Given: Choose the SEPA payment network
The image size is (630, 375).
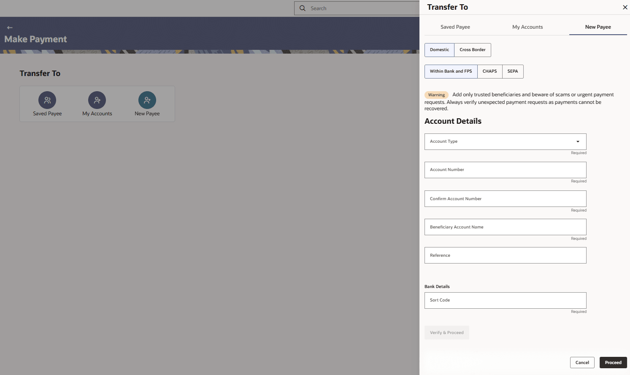Looking at the screenshot, I should coord(513,71).
